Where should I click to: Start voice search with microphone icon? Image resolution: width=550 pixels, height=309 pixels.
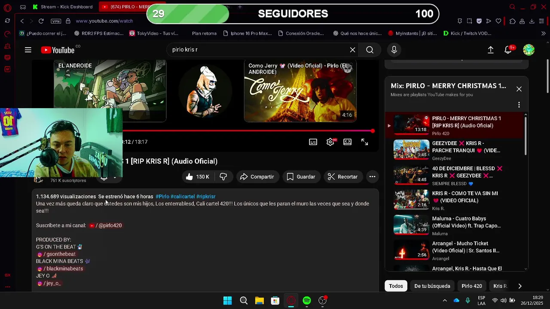tap(394, 50)
